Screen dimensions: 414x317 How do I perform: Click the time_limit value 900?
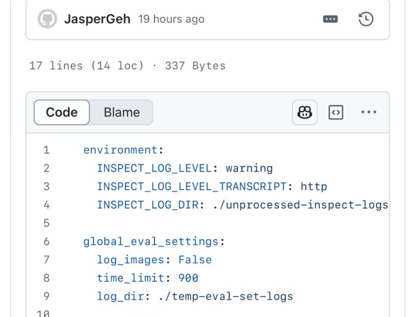click(189, 278)
